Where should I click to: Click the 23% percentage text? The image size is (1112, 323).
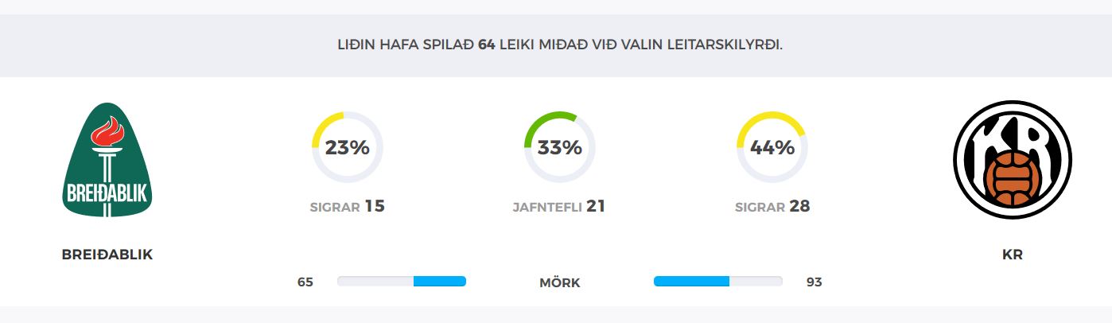point(348,147)
